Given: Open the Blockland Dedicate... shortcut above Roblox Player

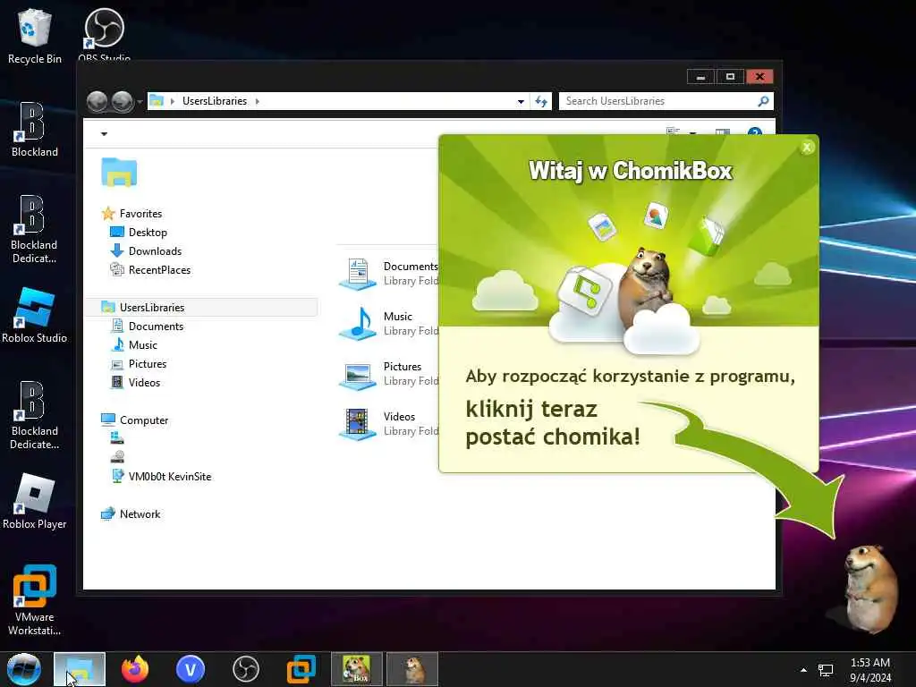Looking at the screenshot, I should point(35,415).
